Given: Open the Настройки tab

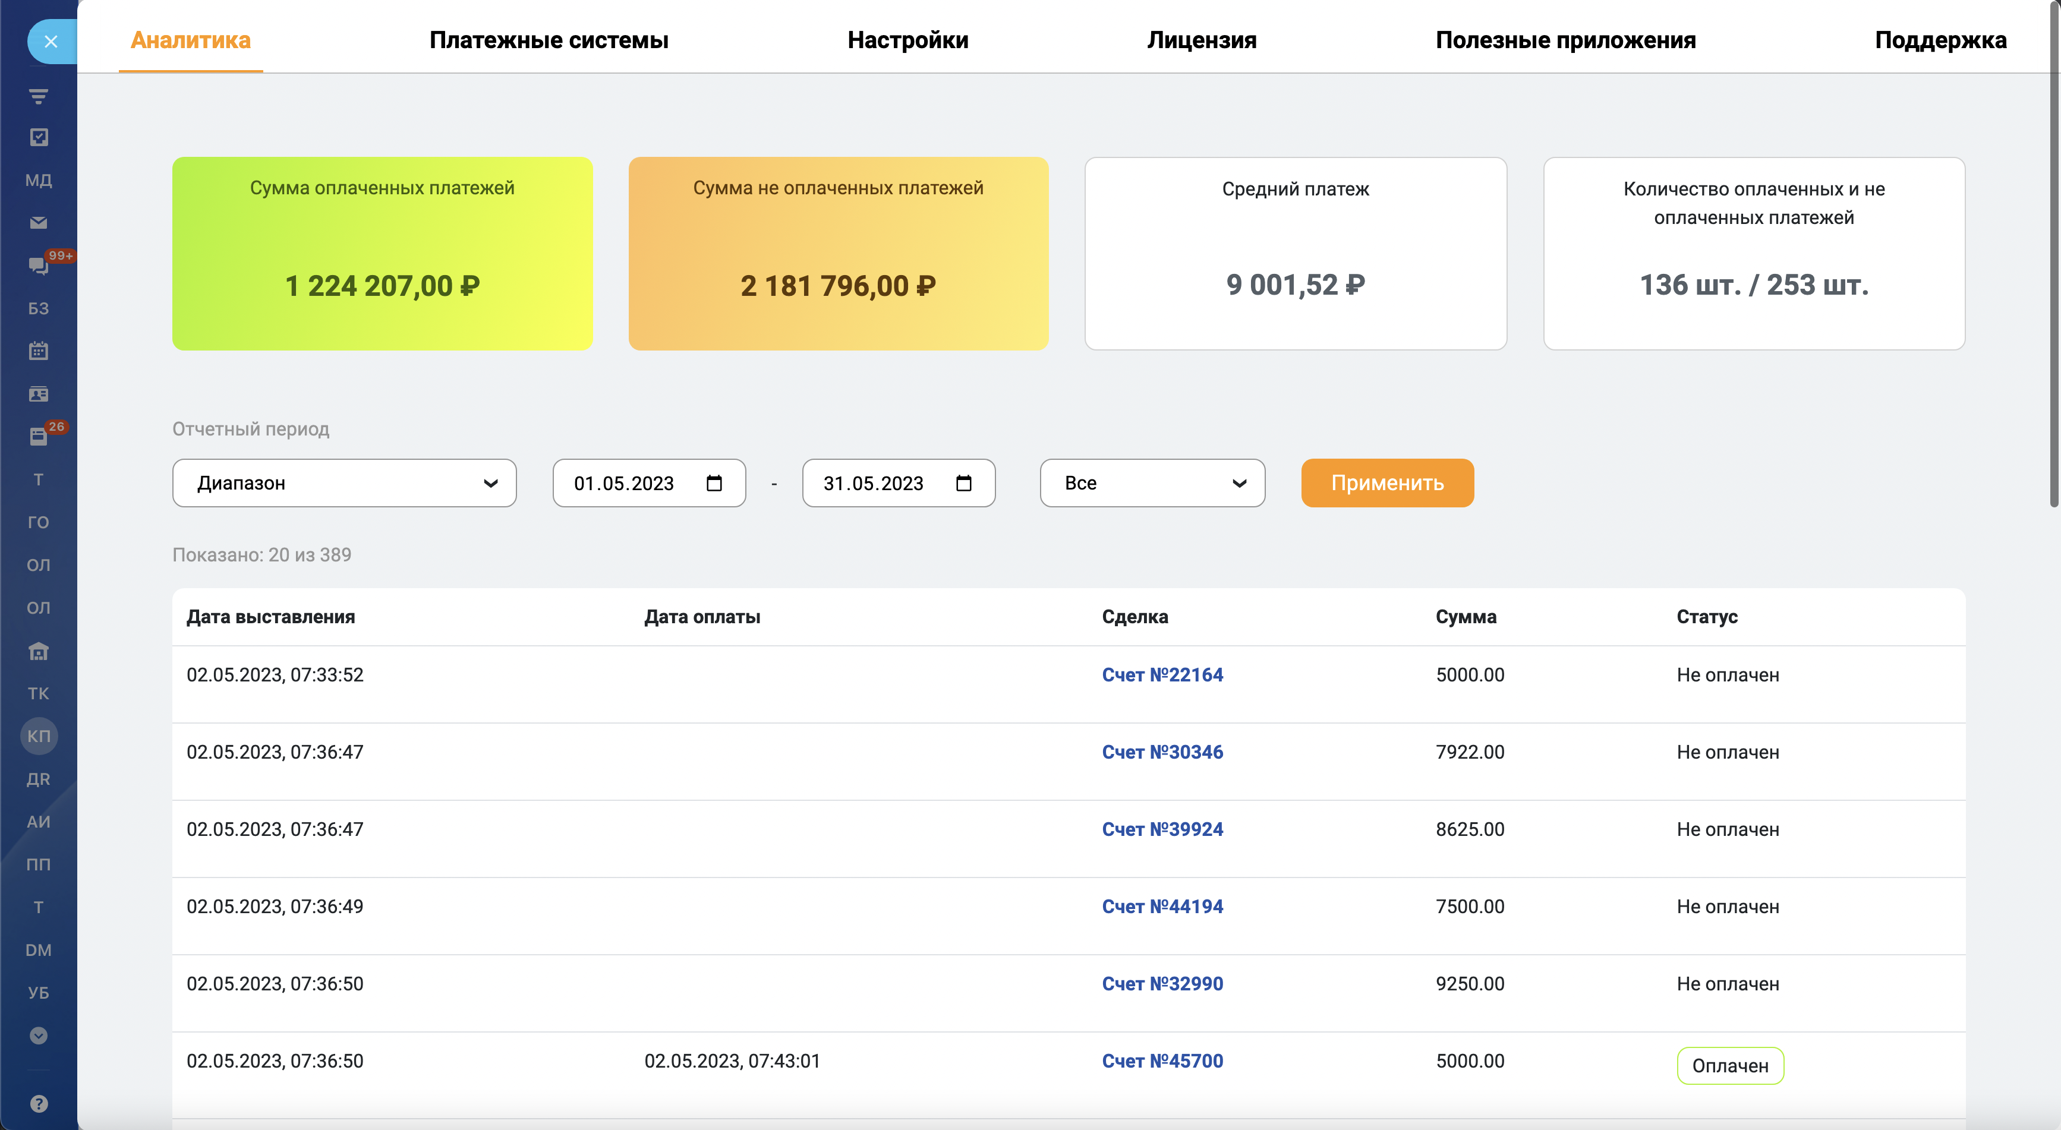Looking at the screenshot, I should [x=909, y=40].
